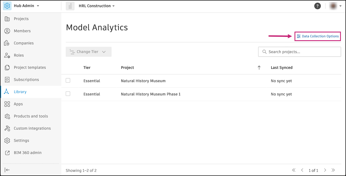Click the Roles person-gear icon
Screen dimensions: 346x176
pyautogui.click(x=7, y=55)
